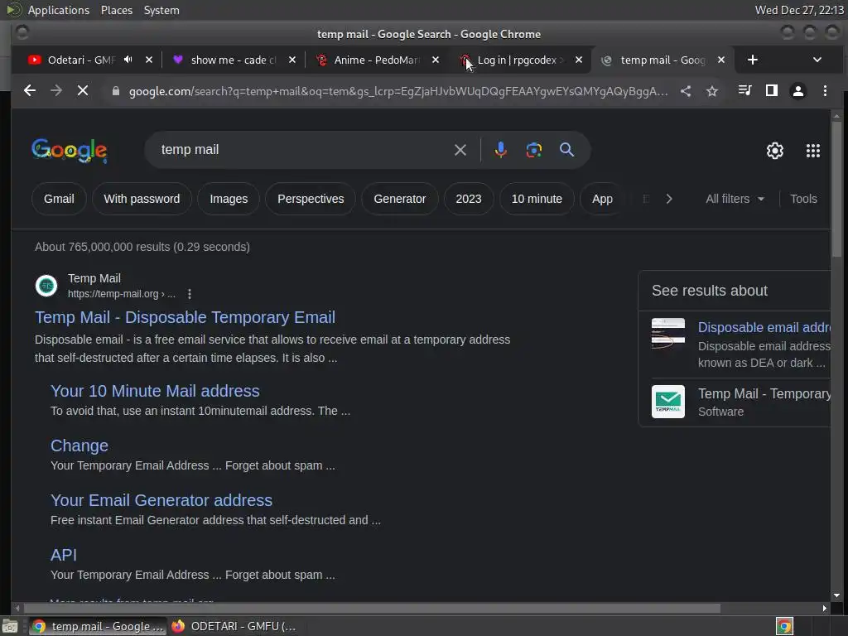Close the rpgcodex login tab
848x636 pixels.
579,60
